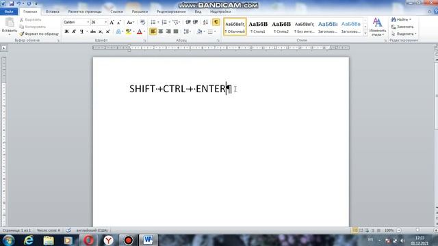The image size is (438, 246).
Task: Click the line spacing icon
Action: point(186,31)
